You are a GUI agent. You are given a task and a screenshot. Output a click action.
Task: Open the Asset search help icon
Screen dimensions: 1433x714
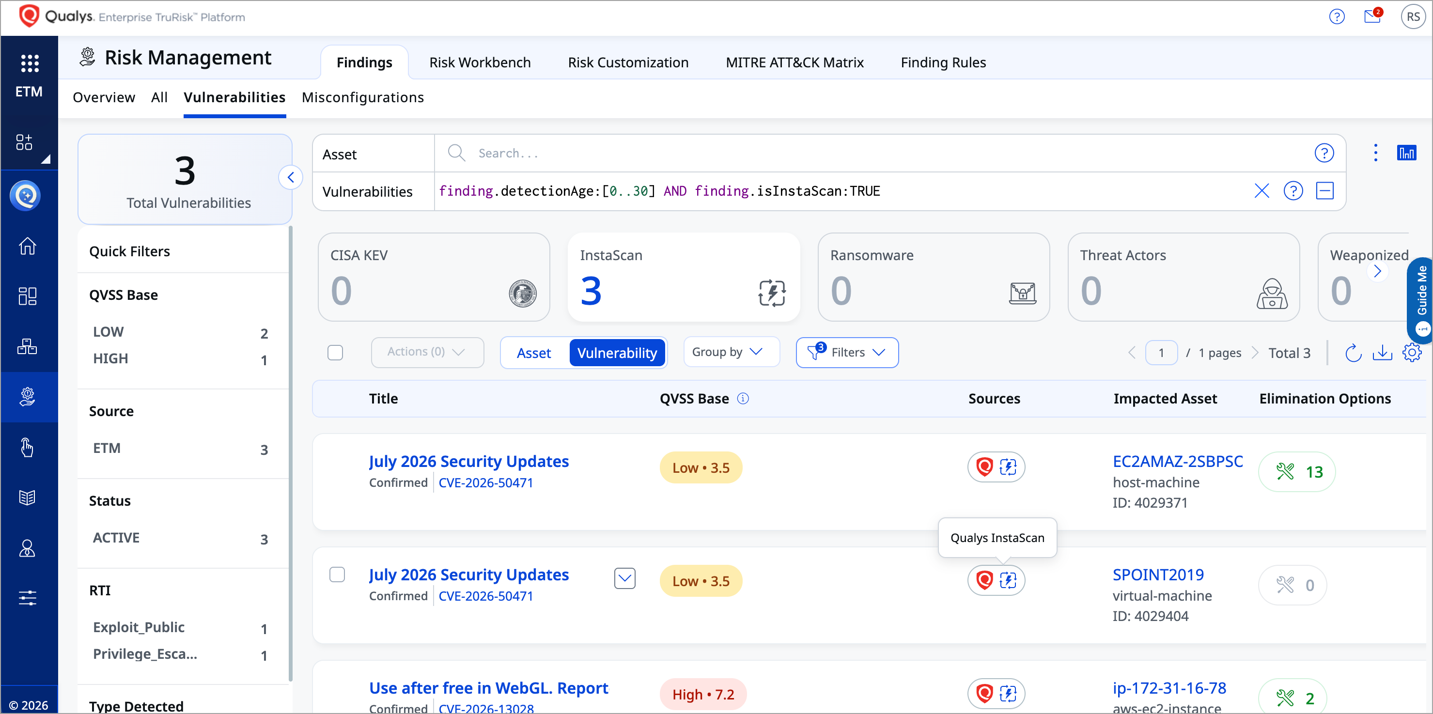point(1324,153)
